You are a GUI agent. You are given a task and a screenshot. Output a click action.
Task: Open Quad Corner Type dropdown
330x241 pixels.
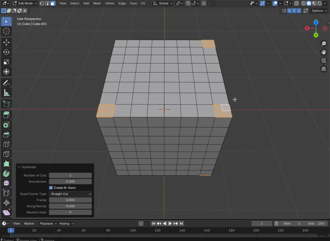tap(70, 194)
